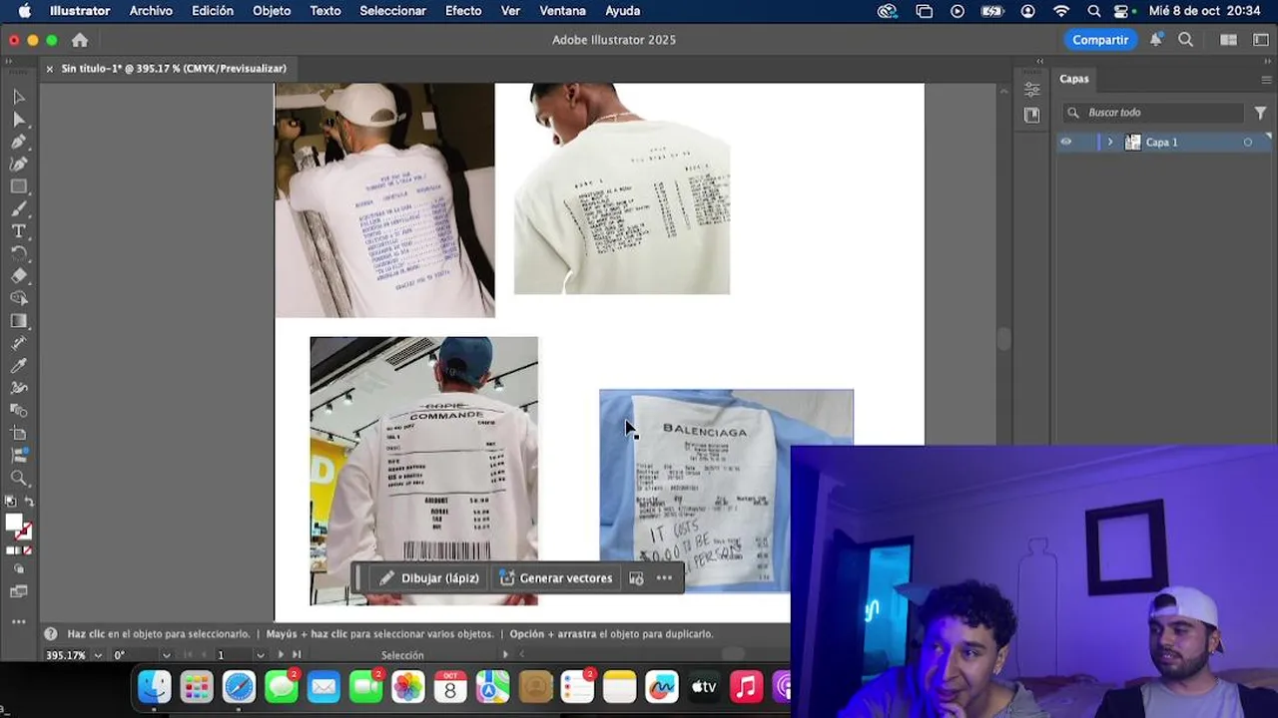Open status bar Selección arrow menu

point(505,655)
